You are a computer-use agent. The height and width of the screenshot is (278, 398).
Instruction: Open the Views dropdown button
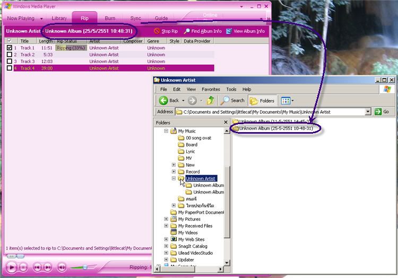pyautogui.click(x=287, y=101)
